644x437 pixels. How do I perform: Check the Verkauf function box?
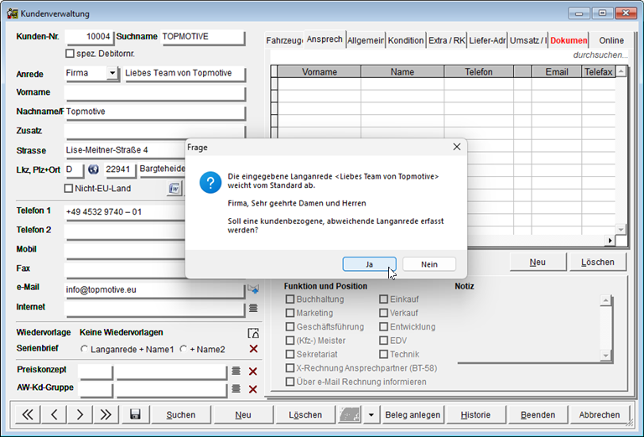(x=383, y=313)
